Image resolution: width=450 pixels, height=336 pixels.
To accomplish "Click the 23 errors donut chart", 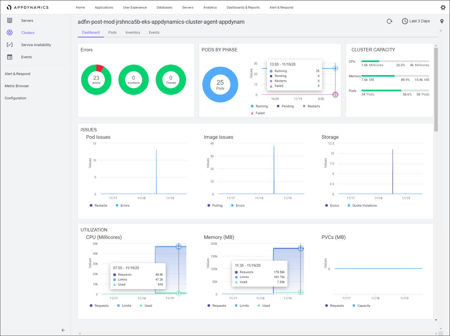I will point(96,80).
